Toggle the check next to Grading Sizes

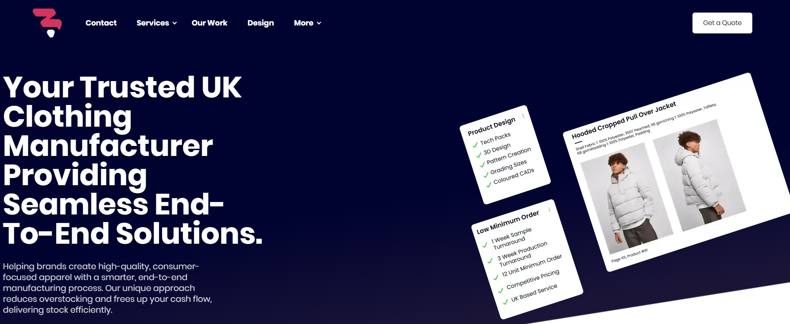(x=486, y=175)
